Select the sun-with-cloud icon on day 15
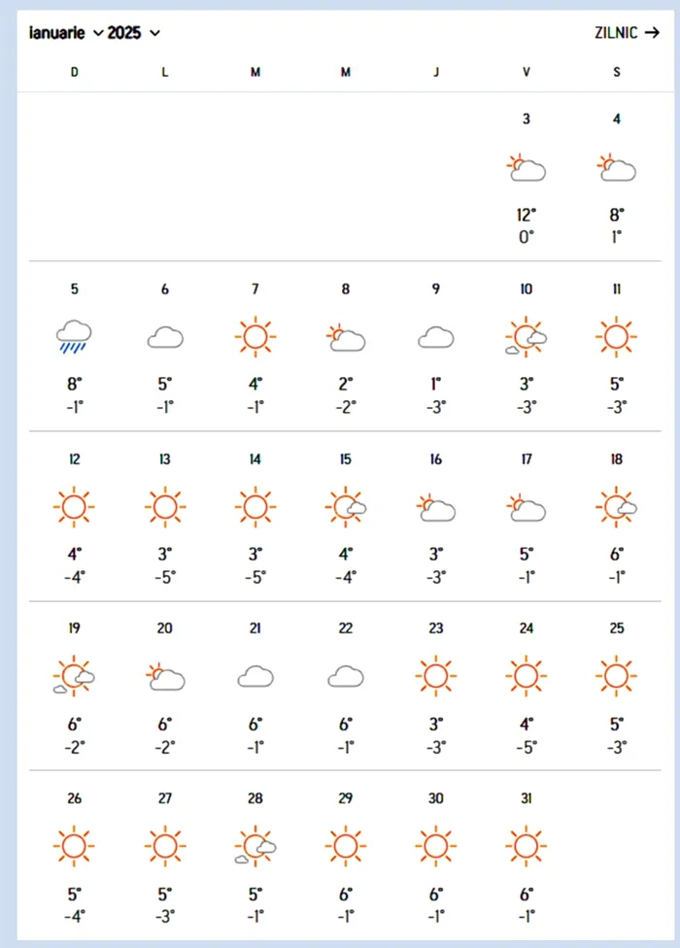Screen dimensions: 680x948 (346, 507)
